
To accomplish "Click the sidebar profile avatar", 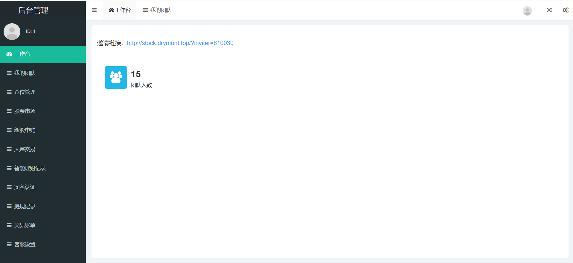I will 12,31.
